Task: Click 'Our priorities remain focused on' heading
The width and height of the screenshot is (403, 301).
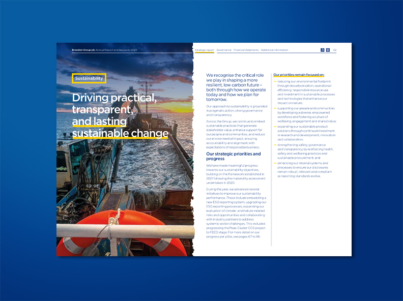Action: 298,75
